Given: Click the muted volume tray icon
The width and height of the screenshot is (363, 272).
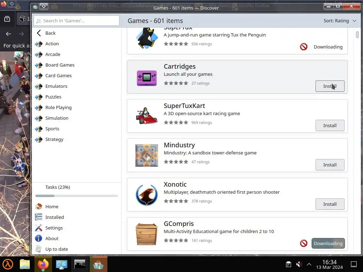Looking at the screenshot, I should tap(299, 264).
